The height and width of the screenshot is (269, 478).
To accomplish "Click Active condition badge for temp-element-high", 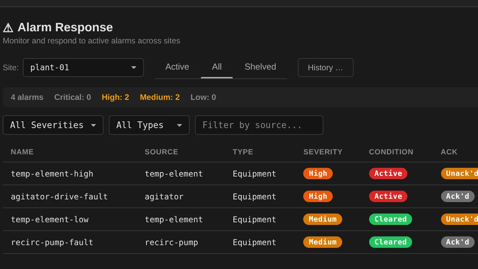I will [388, 174].
